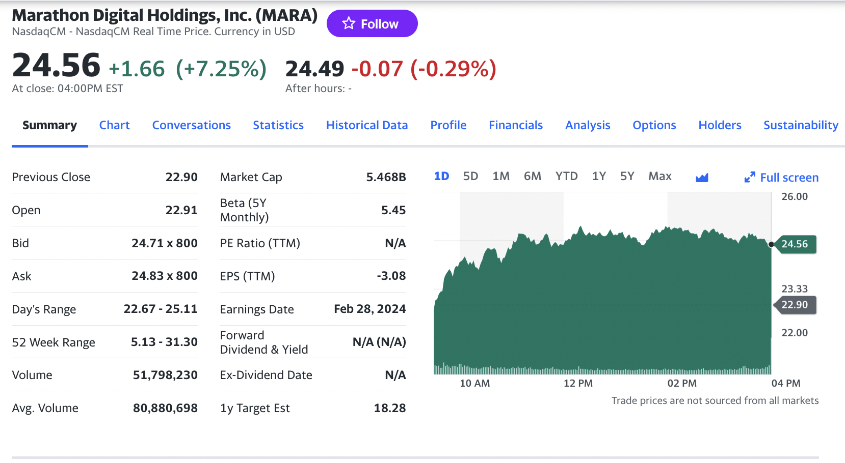
Task: Open the Statistics tab
Action: click(278, 125)
